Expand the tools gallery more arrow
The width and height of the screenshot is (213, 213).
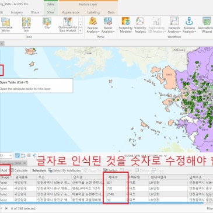pyautogui.click(x=81, y=30)
